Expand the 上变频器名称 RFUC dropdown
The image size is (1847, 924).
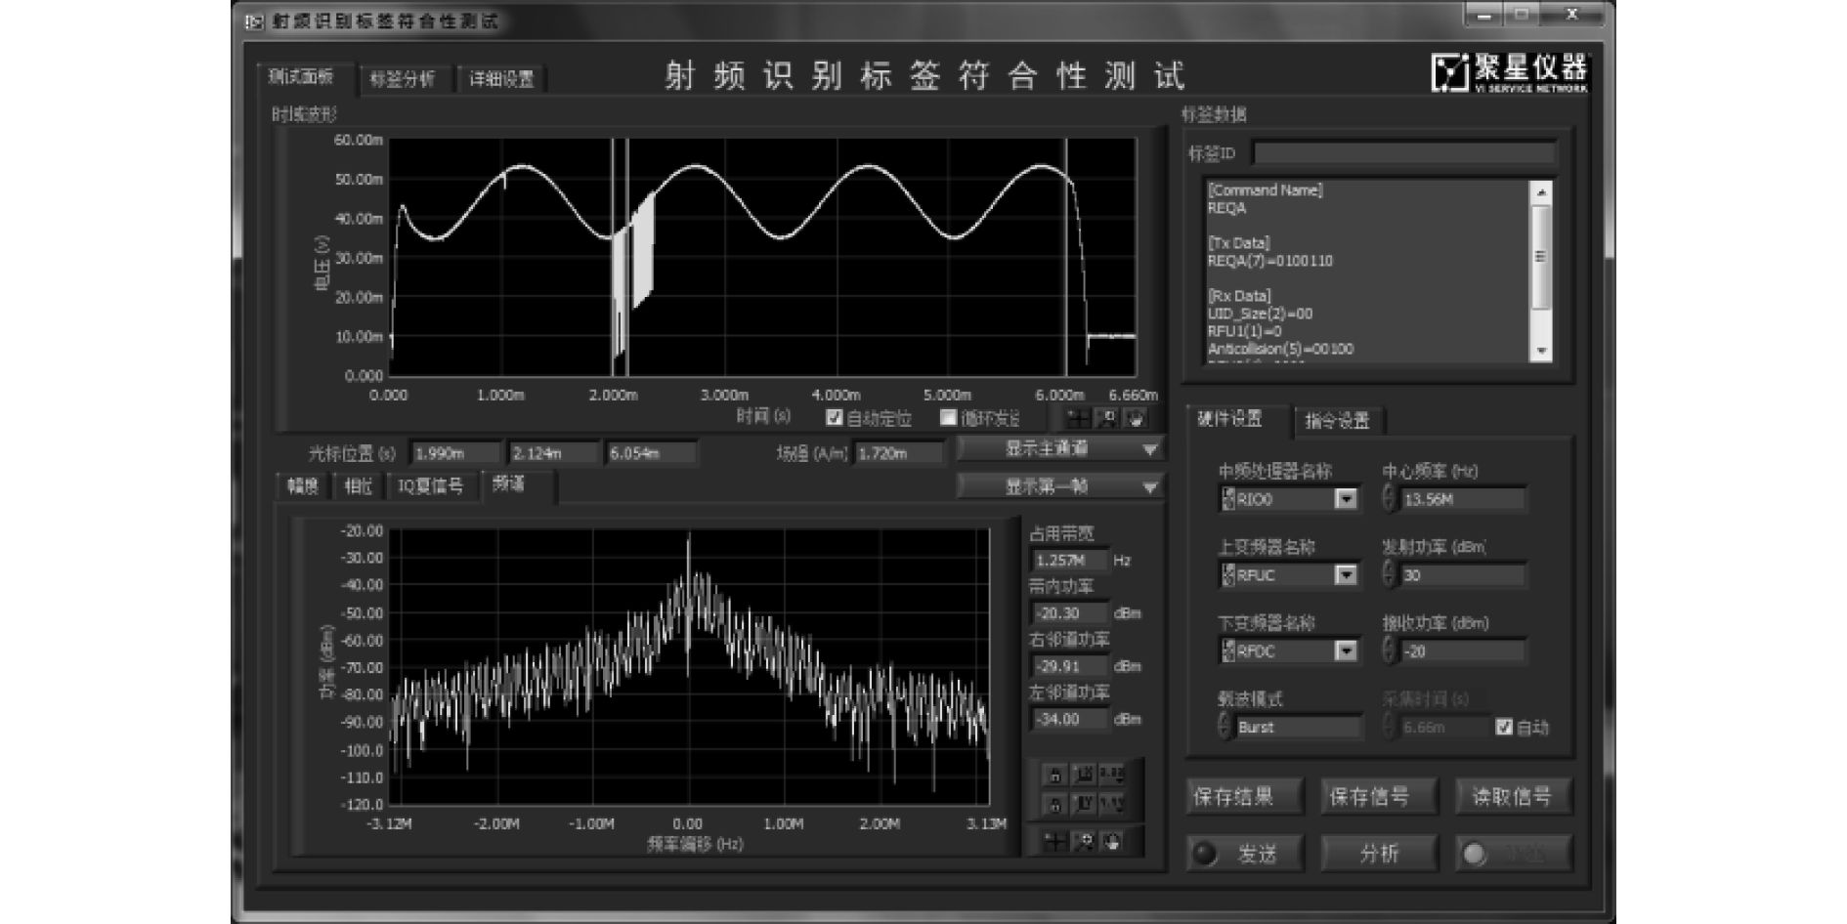tap(1346, 575)
